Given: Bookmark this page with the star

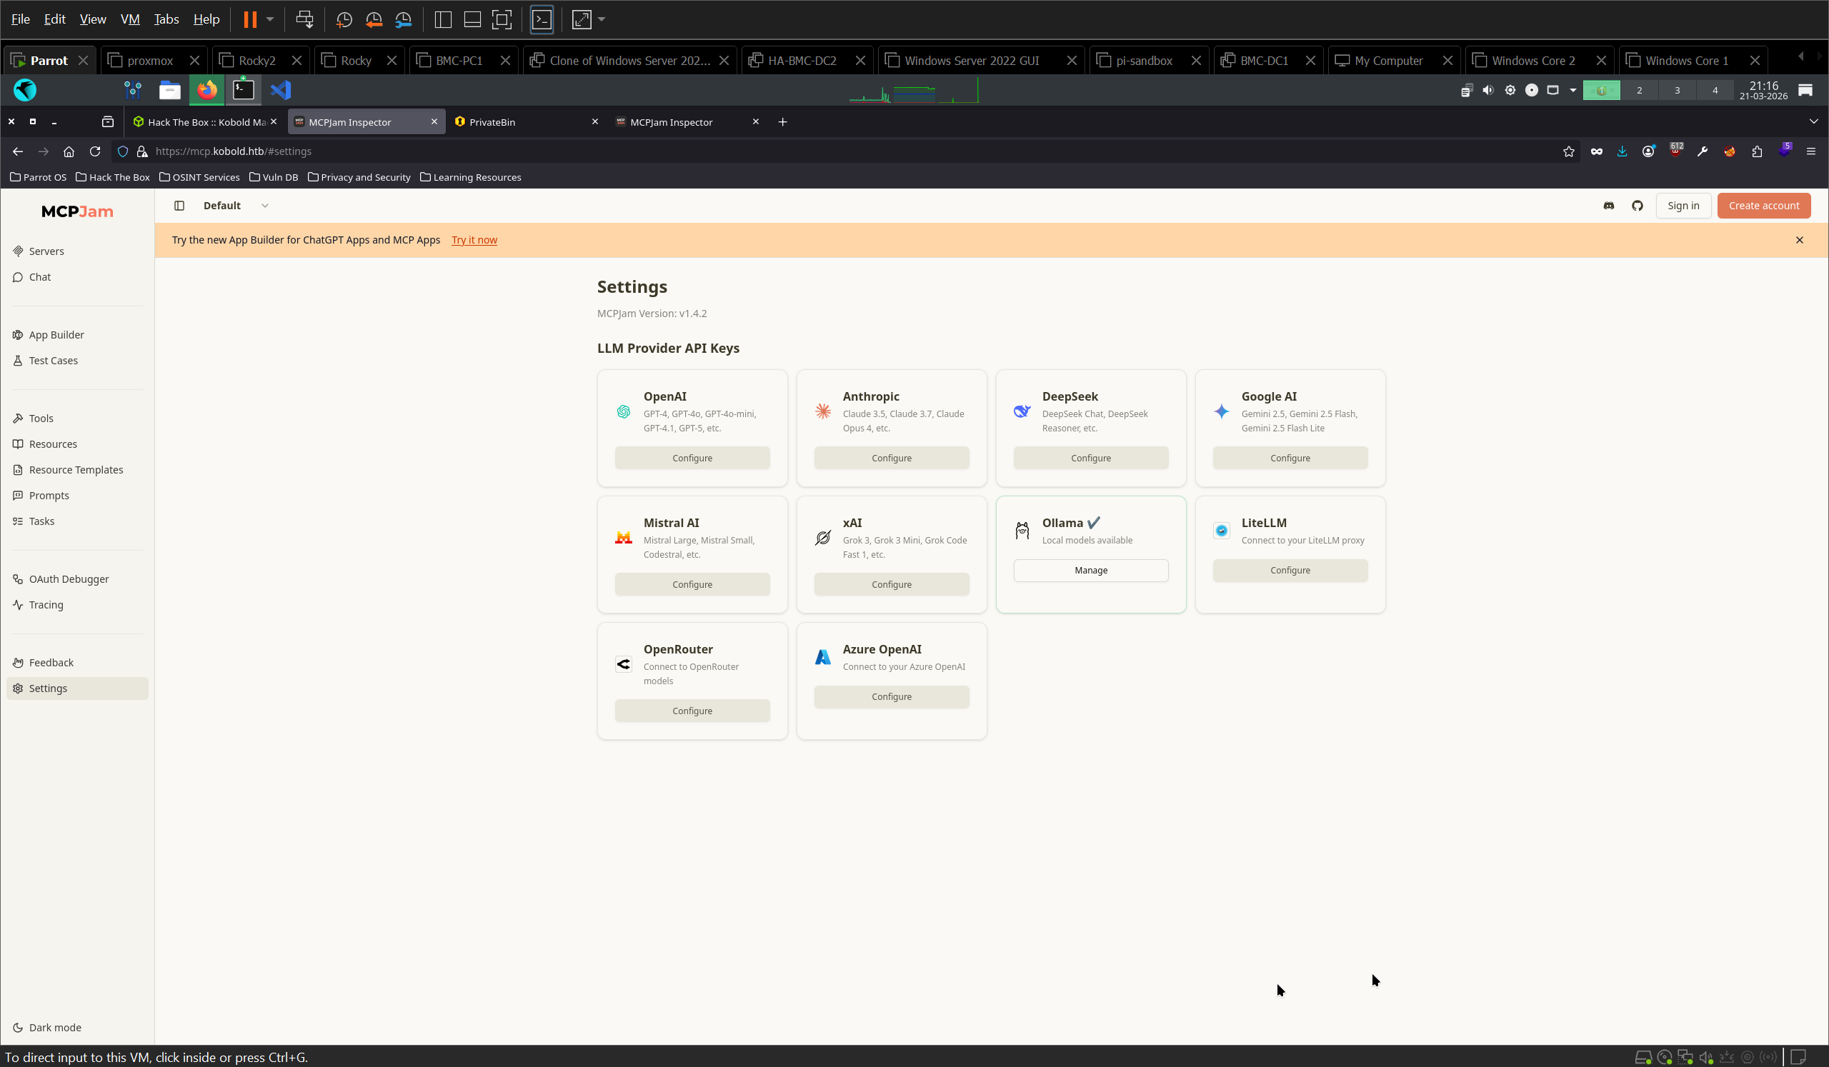Looking at the screenshot, I should pyautogui.click(x=1568, y=151).
